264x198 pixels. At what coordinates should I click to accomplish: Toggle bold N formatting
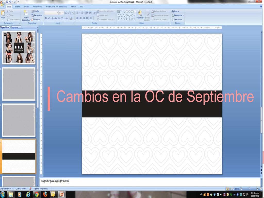46,18
